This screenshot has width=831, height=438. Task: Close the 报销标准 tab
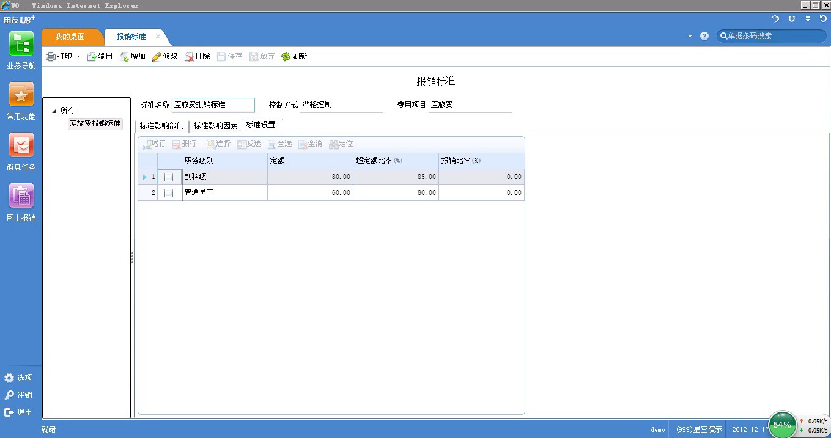pos(158,37)
